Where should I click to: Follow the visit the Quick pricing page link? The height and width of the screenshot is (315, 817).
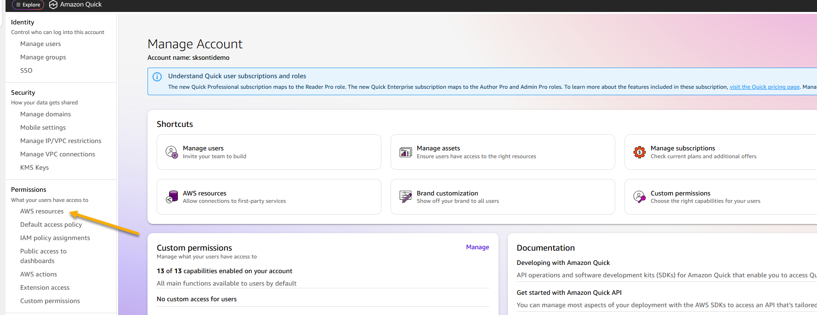(x=765, y=87)
